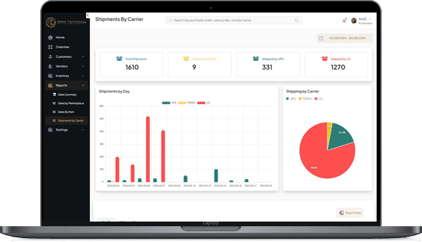422x242 pixels.
Task: Click the test2 user avatar
Action: 354,21
